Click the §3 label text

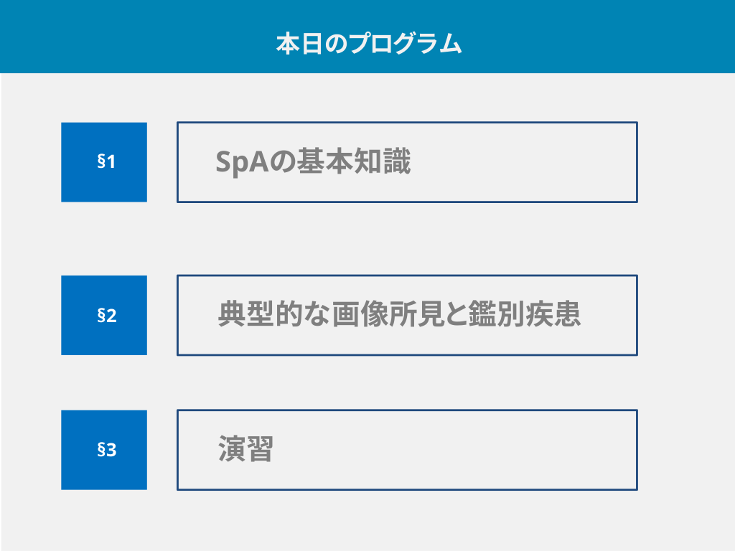(x=106, y=450)
